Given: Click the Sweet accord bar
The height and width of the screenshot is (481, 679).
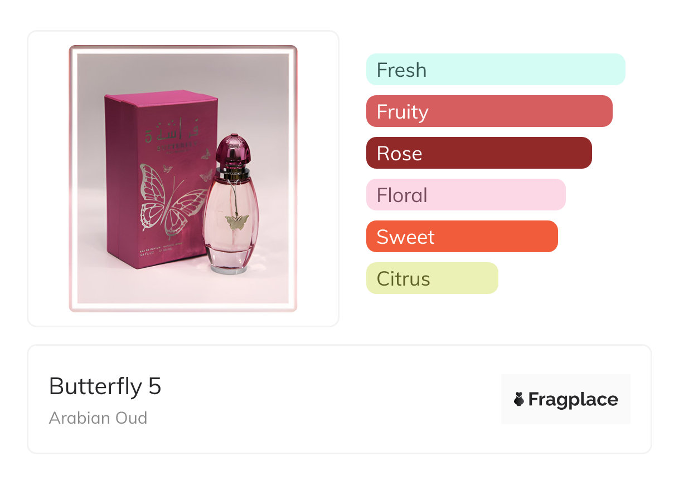Looking at the screenshot, I should (462, 237).
